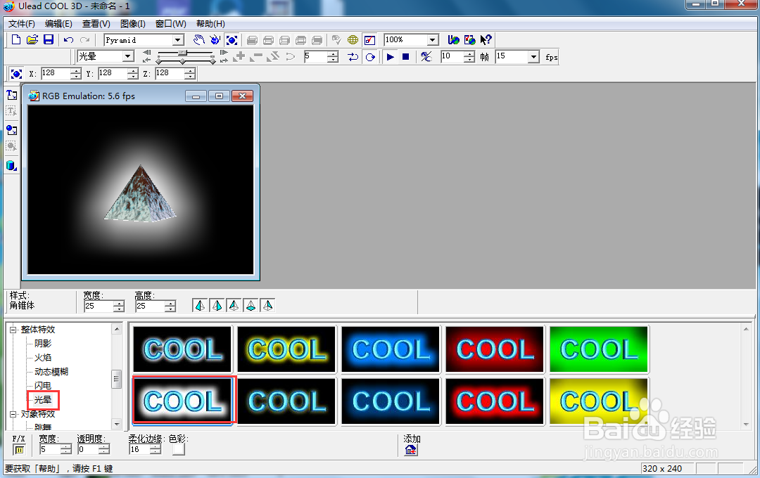Image resolution: width=760 pixels, height=478 pixels.
Task: Undo the last action
Action: (69, 40)
